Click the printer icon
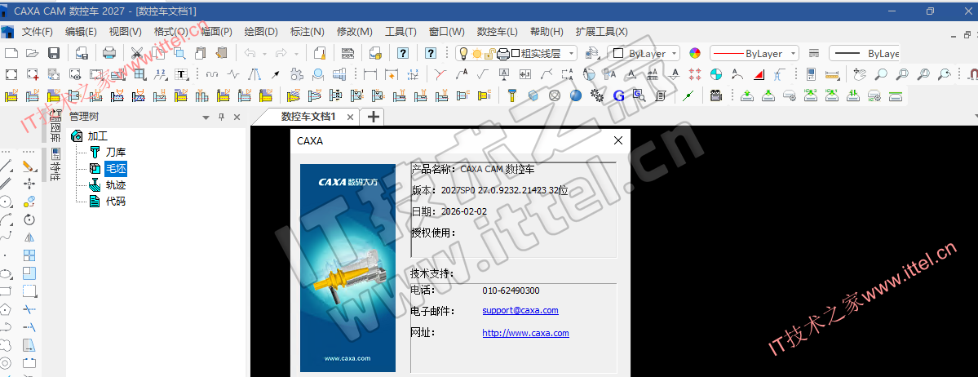Screen dimensions: 978x377 [x=109, y=54]
